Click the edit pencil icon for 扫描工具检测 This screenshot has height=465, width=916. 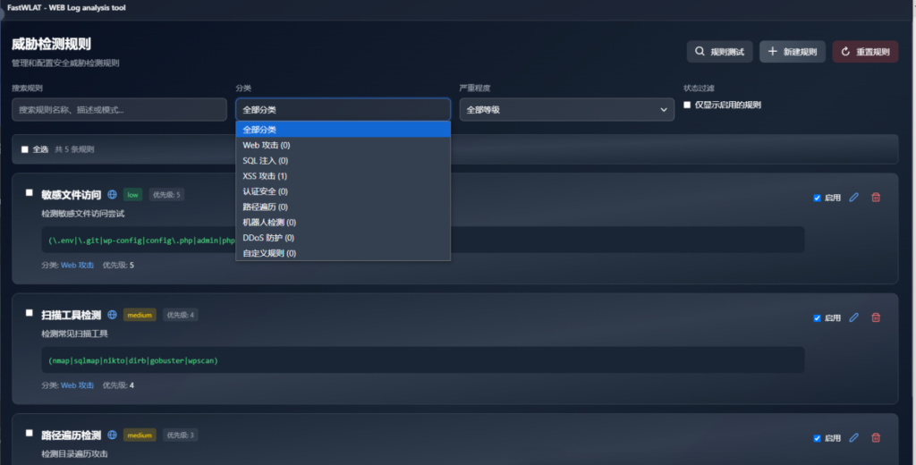click(x=853, y=317)
